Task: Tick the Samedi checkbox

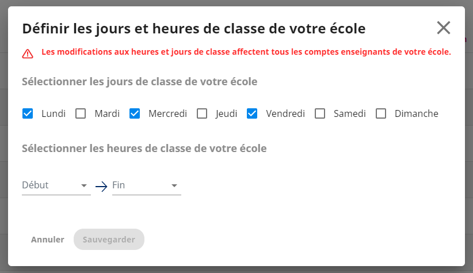Action: pos(320,113)
